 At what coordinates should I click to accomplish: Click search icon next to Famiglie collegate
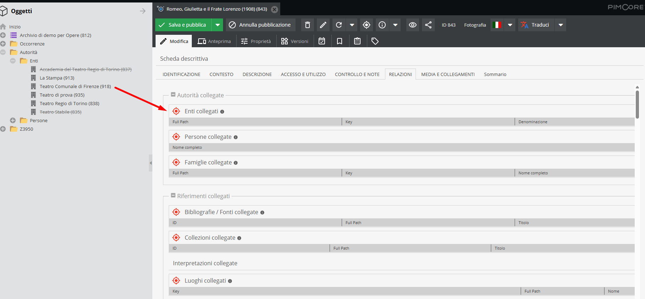click(x=176, y=162)
